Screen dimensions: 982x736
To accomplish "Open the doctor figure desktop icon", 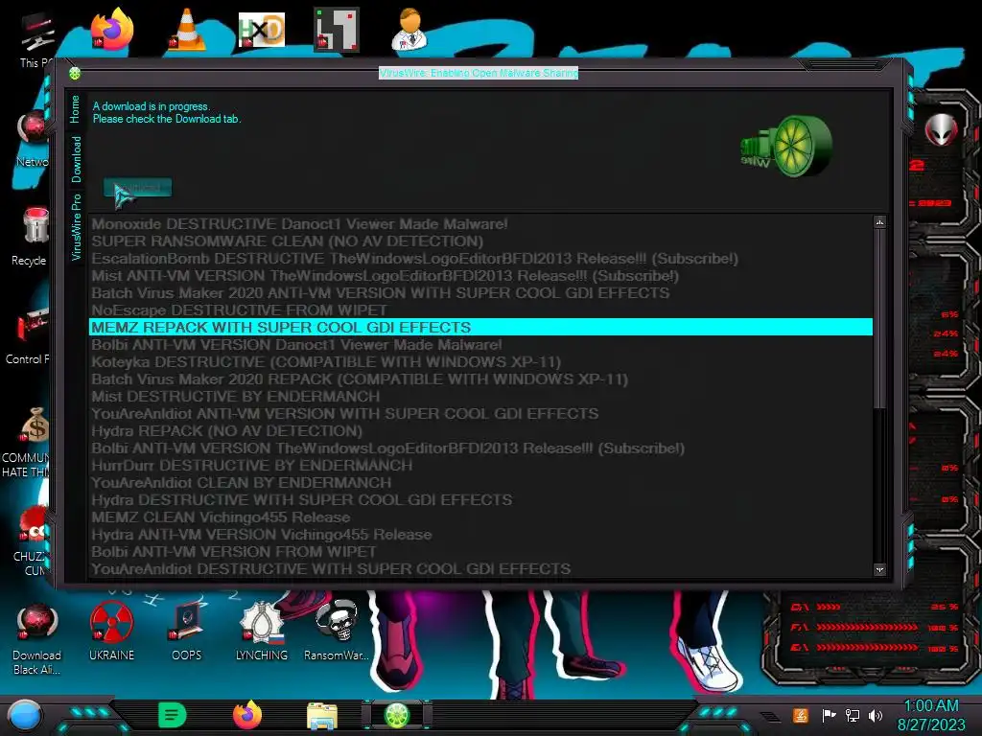I will tap(409, 30).
